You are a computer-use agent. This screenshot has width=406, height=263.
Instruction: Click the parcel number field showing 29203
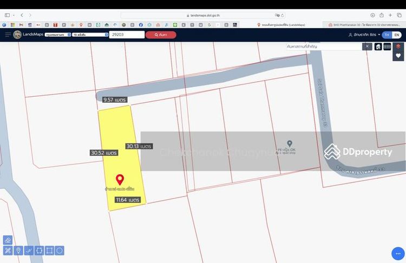click(127, 35)
